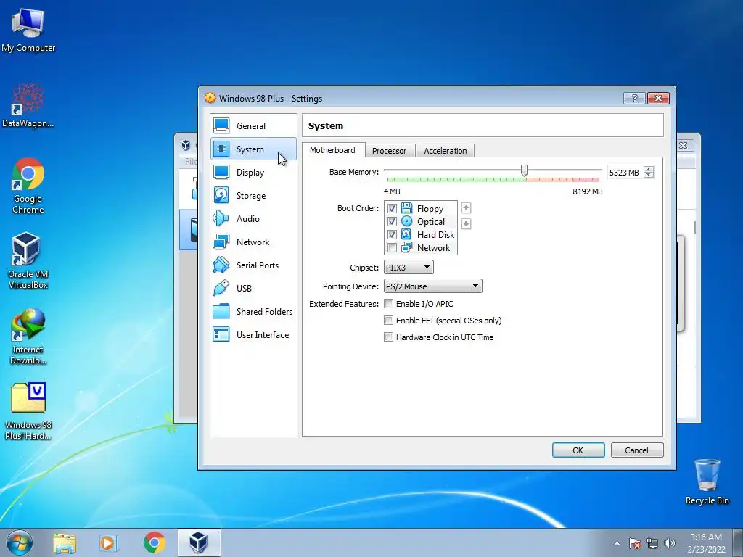Image resolution: width=743 pixels, height=557 pixels.
Task: Move boot device down with arrow
Action: [467, 223]
